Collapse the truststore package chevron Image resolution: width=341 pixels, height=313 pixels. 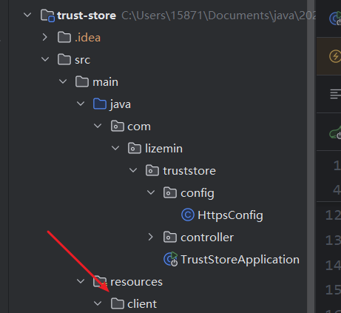pyautogui.click(x=133, y=170)
